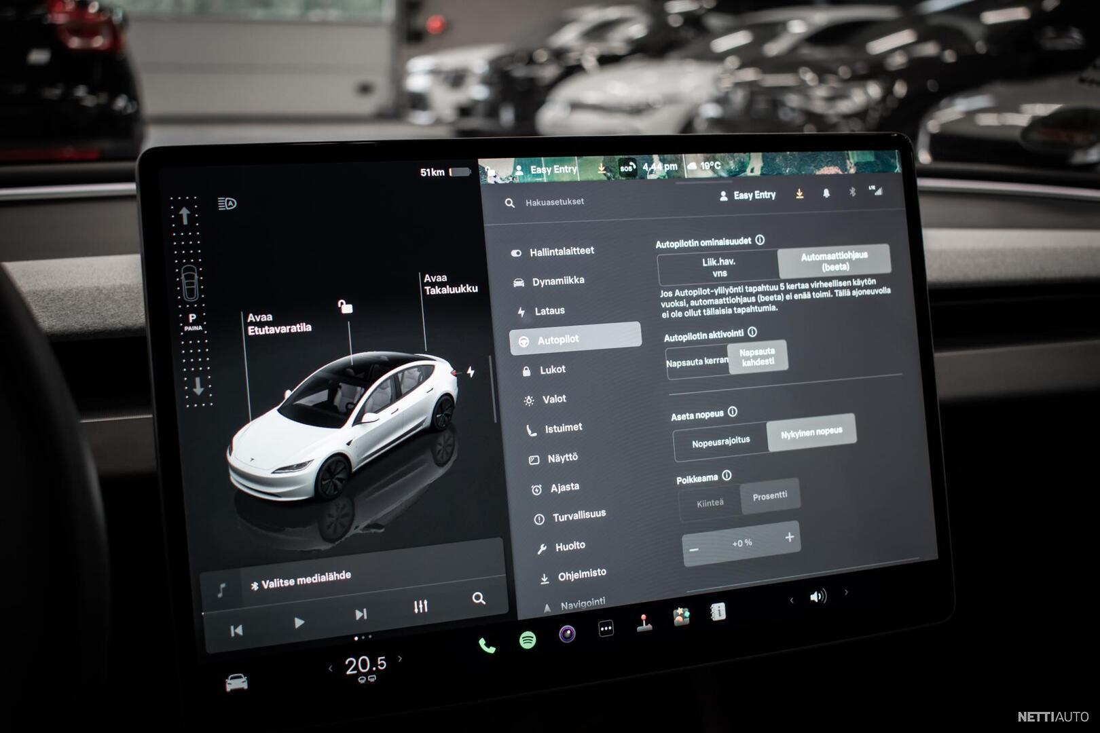Viewport: 1100px width, 733px height.
Task: Open the camera app icon
Action: click(567, 634)
